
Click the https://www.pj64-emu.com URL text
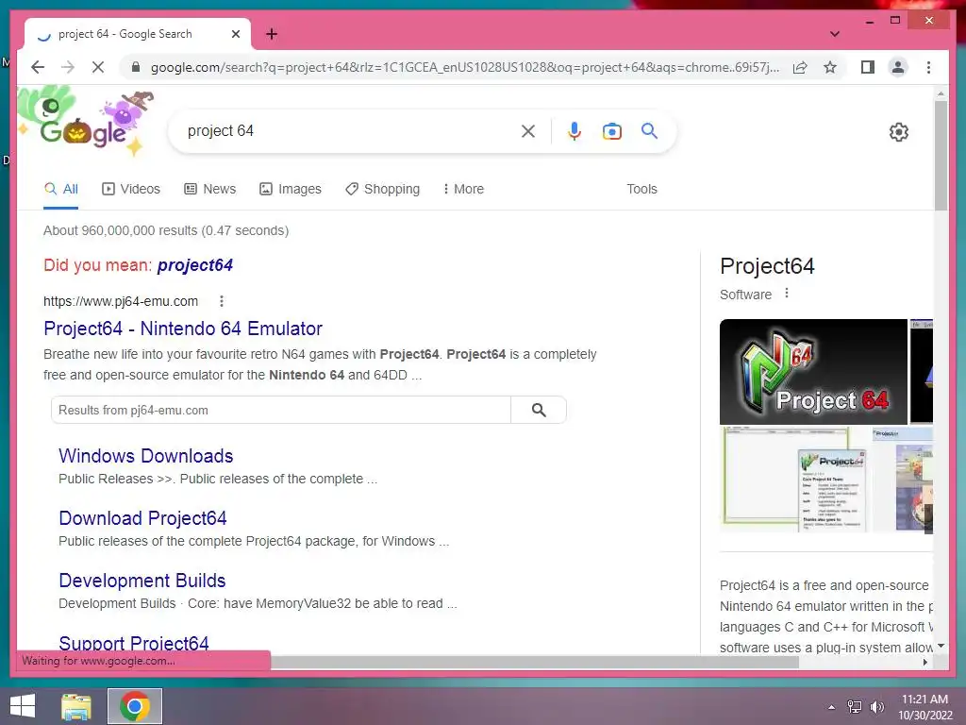(x=121, y=301)
